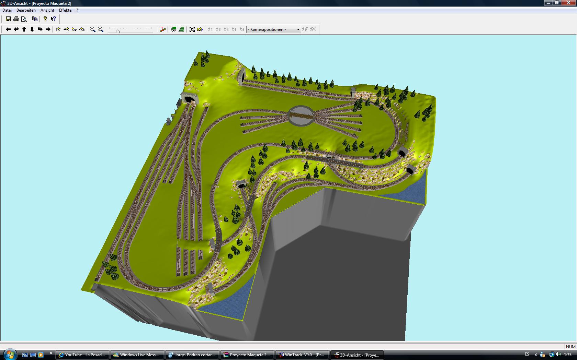577x360 pixels.
Task: Move camera left with the left arrow
Action: click(8, 29)
